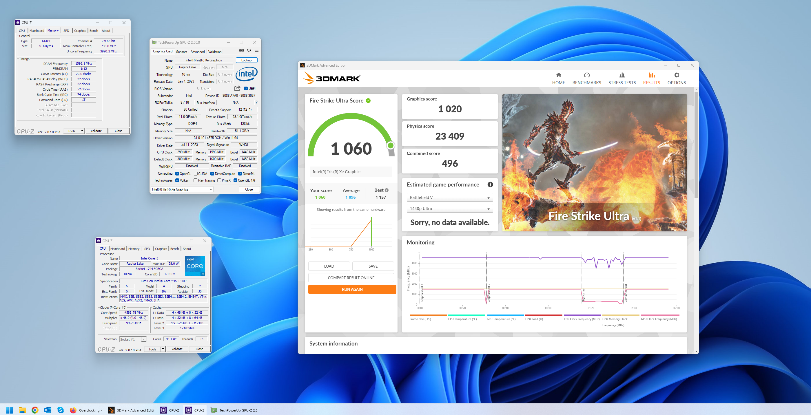This screenshot has width=811, height=415.
Task: Open OPTIONS gear in 3DMark
Action: click(677, 75)
